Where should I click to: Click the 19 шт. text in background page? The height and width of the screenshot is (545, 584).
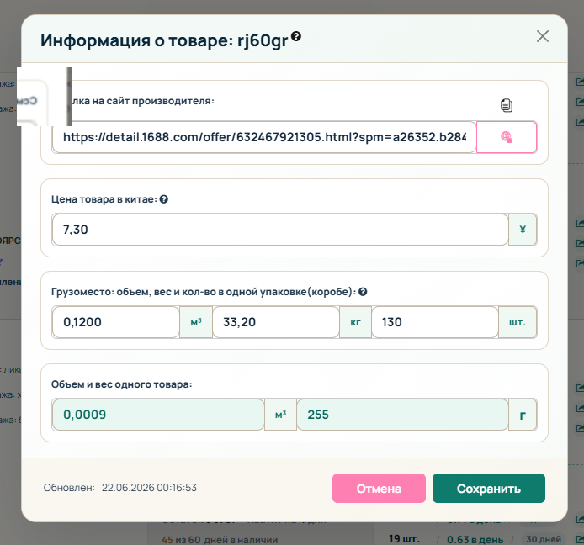pyautogui.click(x=404, y=538)
